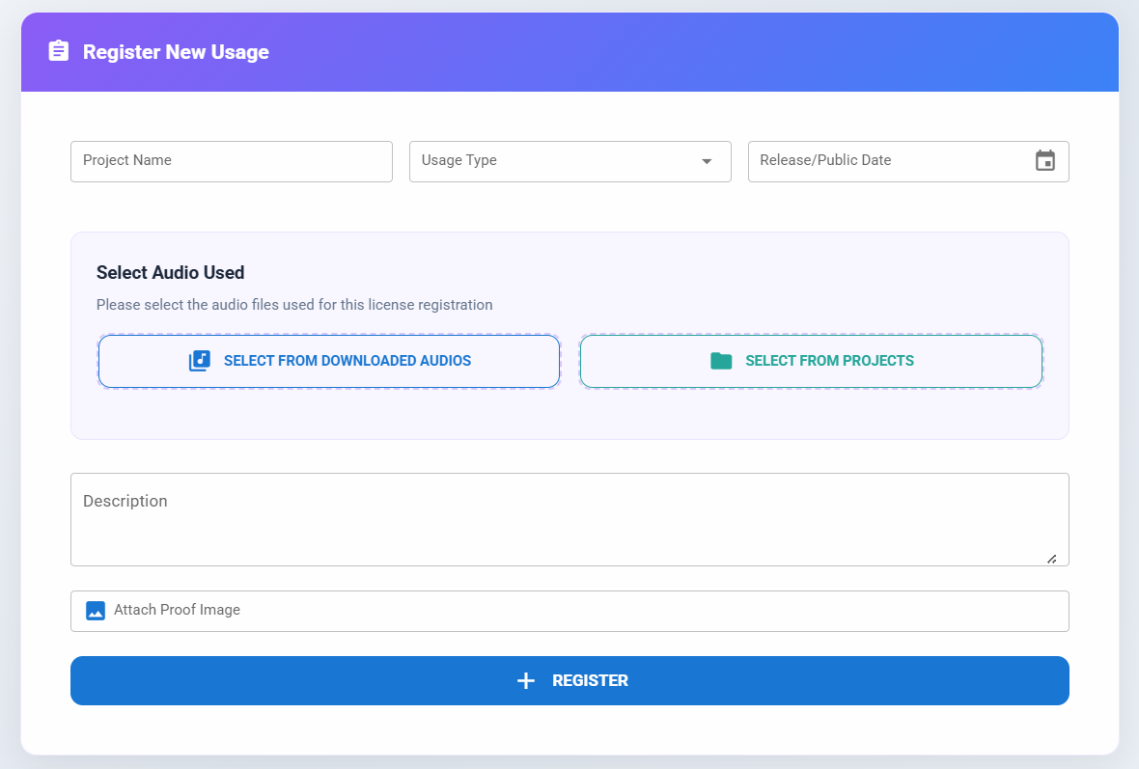Choose the Select From Projects label

click(x=829, y=361)
